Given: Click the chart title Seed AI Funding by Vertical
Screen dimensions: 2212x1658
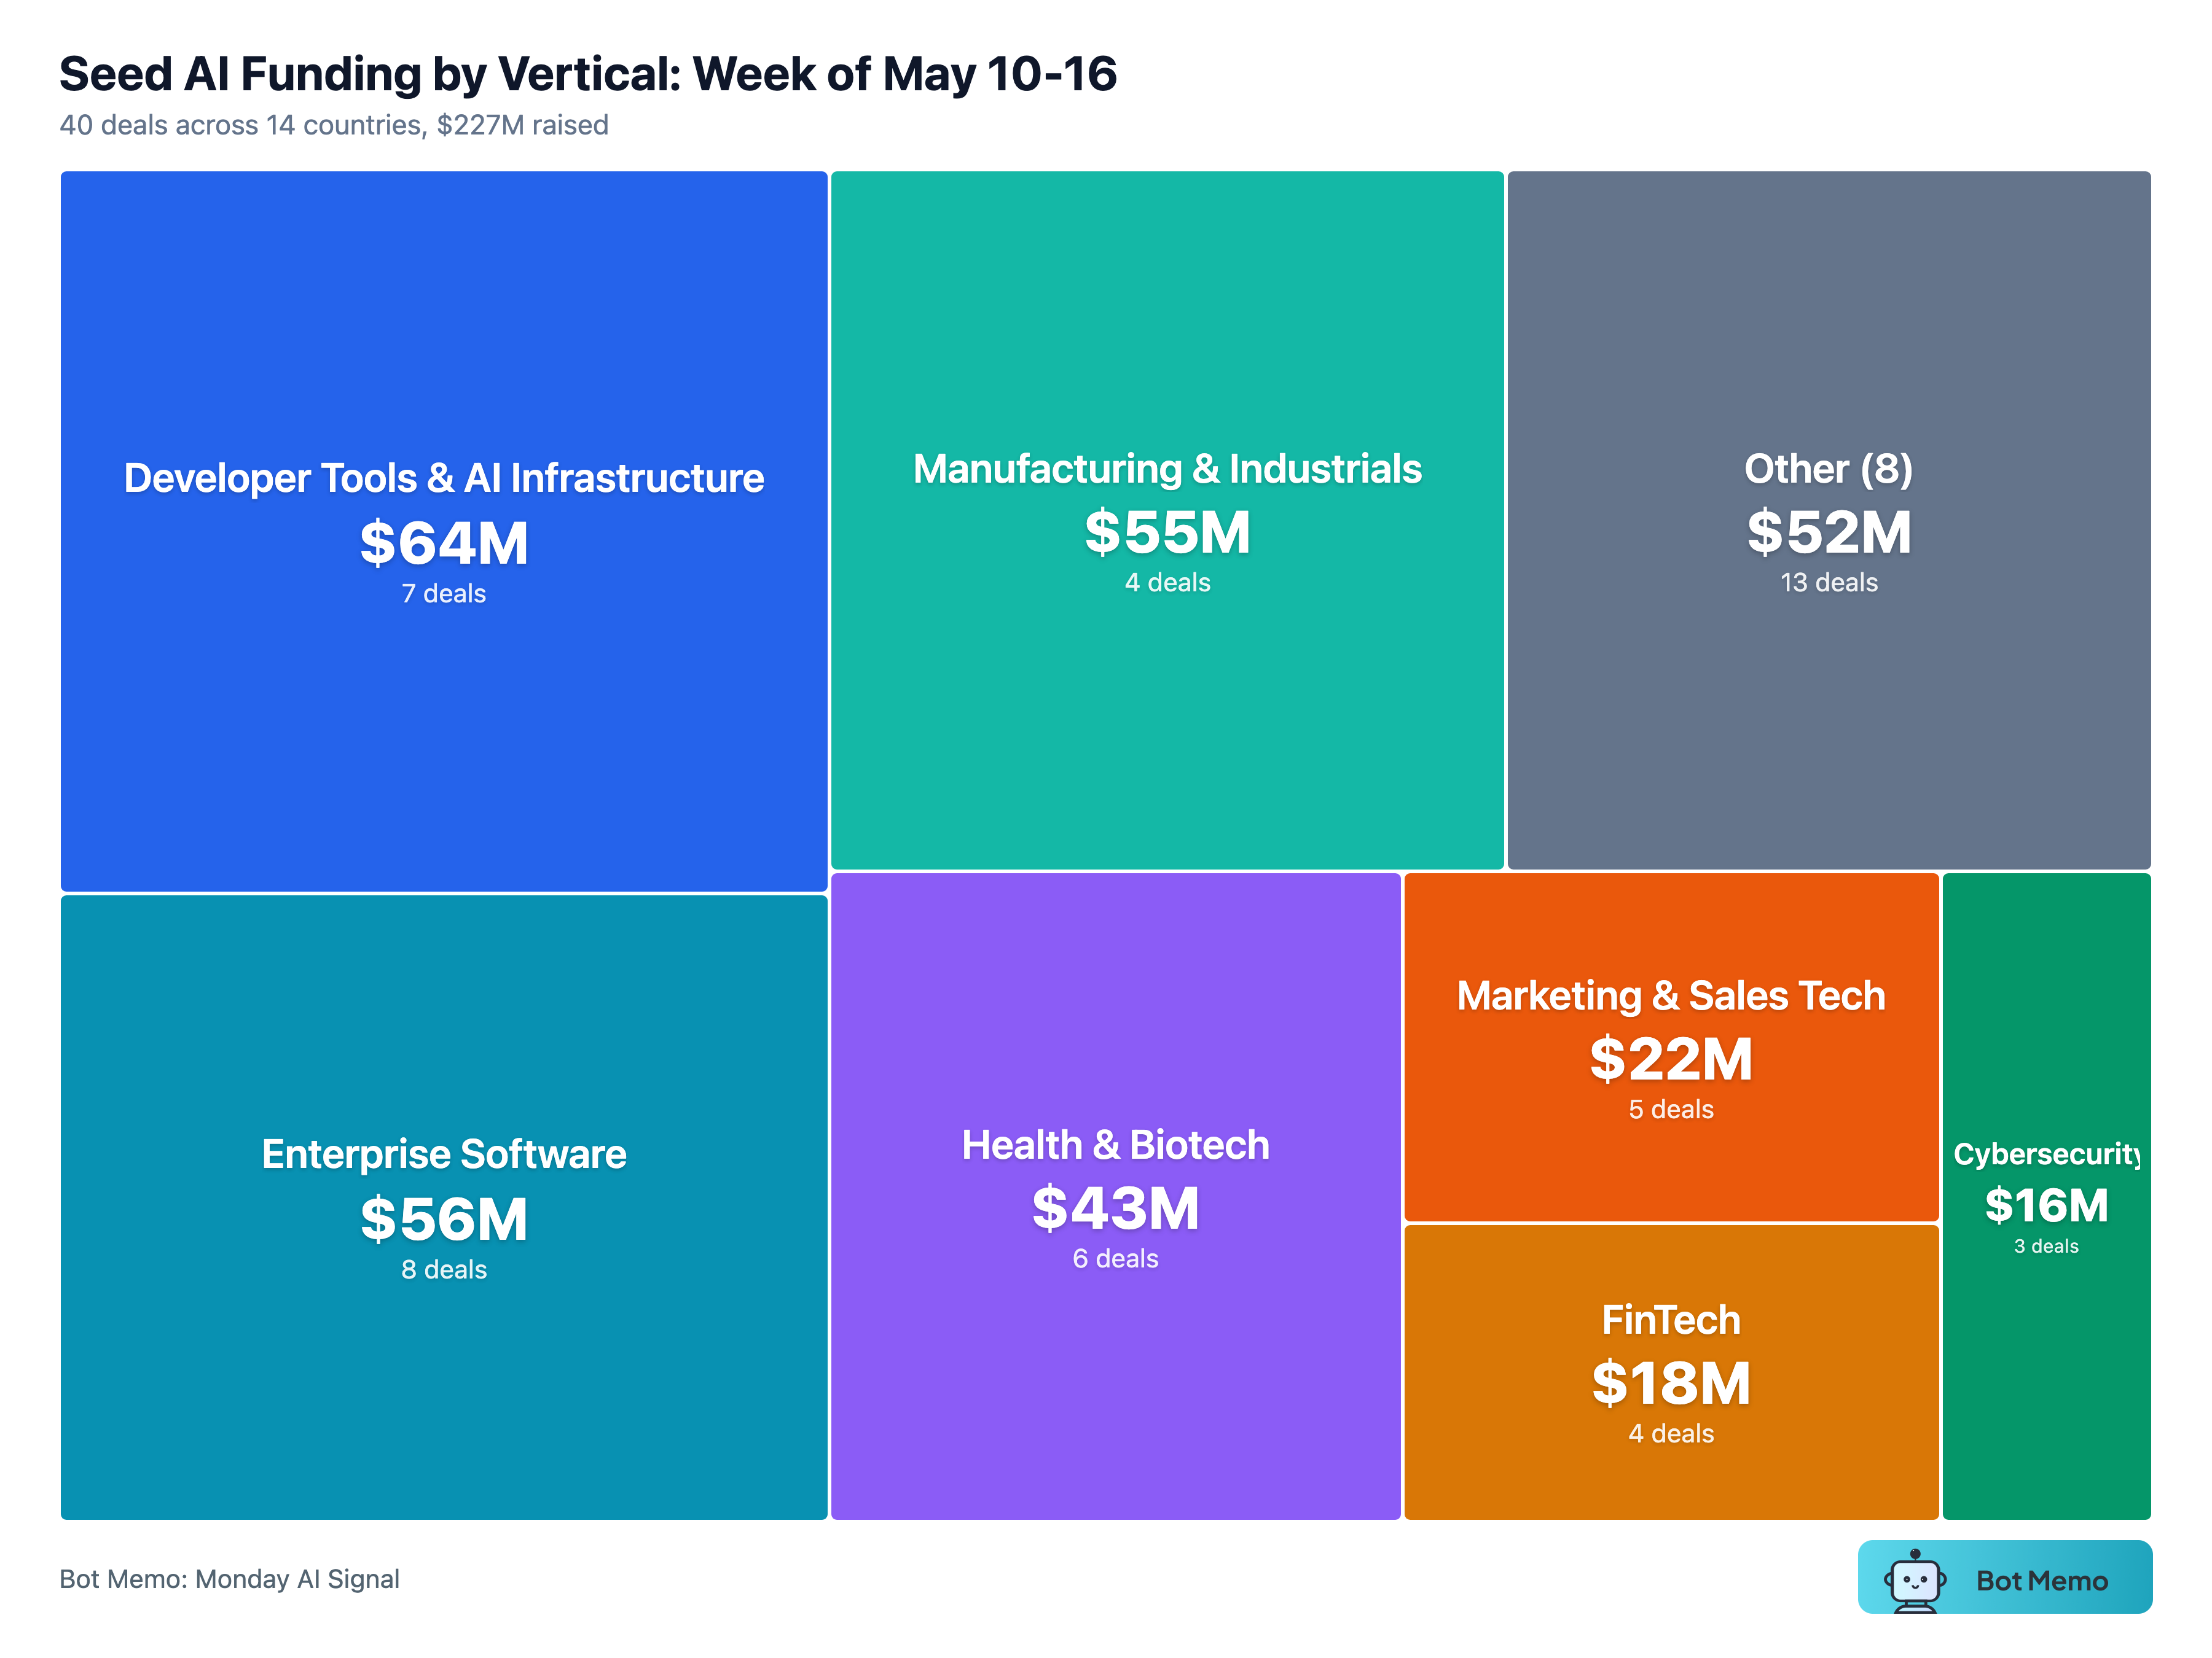Looking at the screenshot, I should point(588,74).
